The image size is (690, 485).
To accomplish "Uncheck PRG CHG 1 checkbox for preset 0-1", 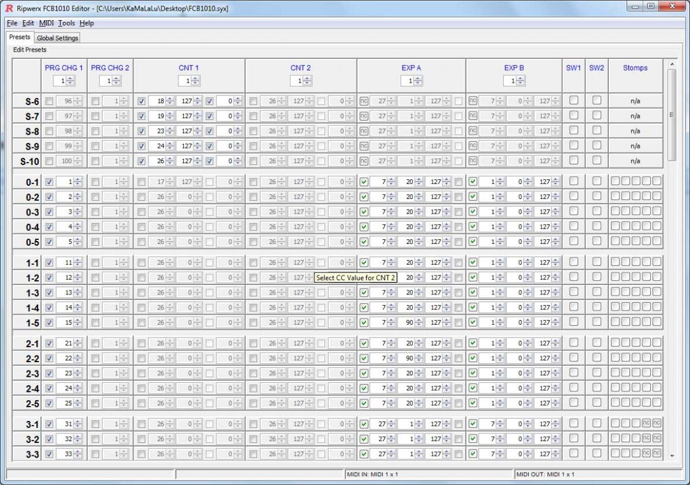I will (x=49, y=182).
